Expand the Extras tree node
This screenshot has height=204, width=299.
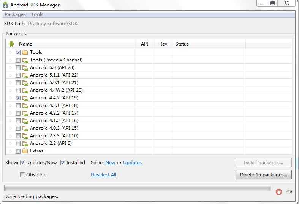pos(11,151)
